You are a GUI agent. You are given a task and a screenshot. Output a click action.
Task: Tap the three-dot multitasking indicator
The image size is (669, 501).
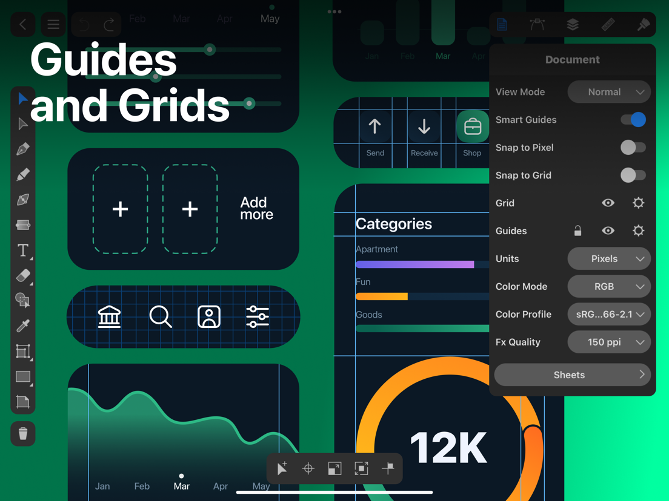click(x=334, y=11)
